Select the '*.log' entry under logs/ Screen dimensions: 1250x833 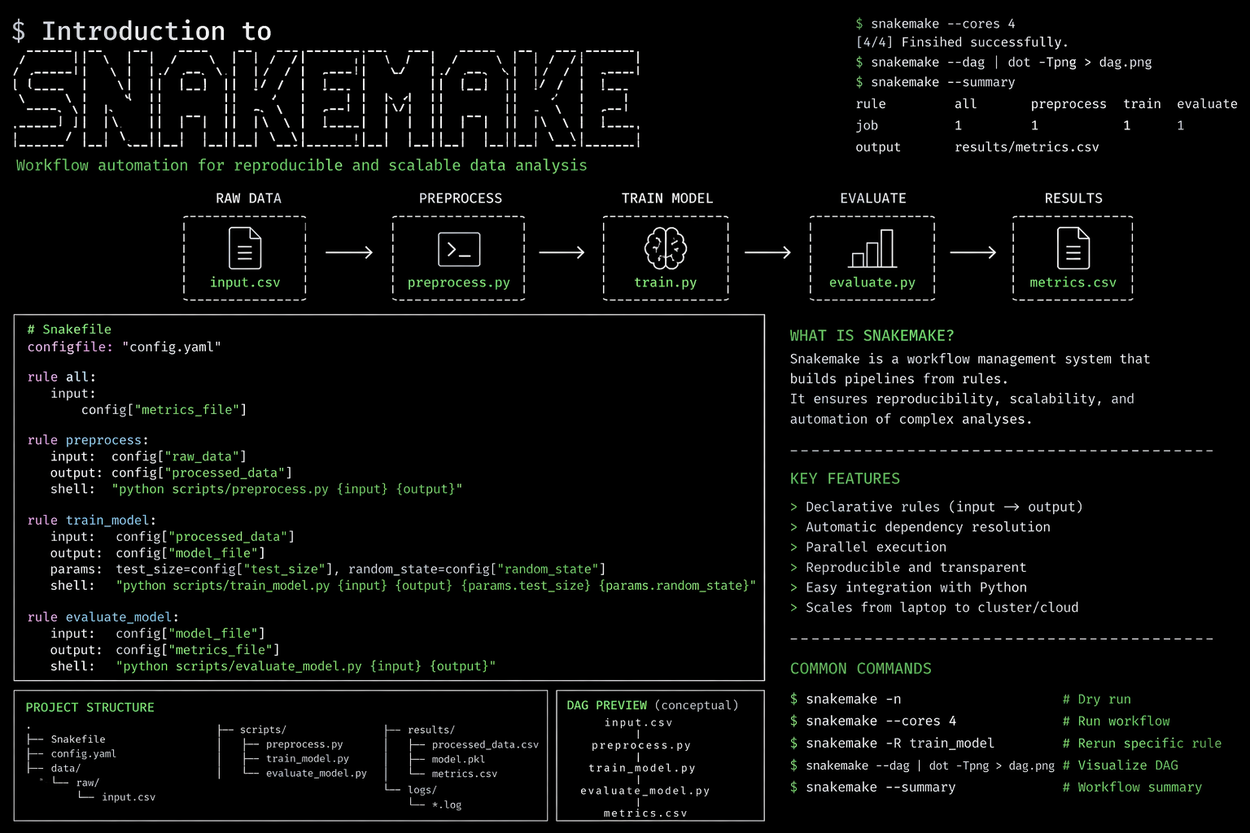446,805
